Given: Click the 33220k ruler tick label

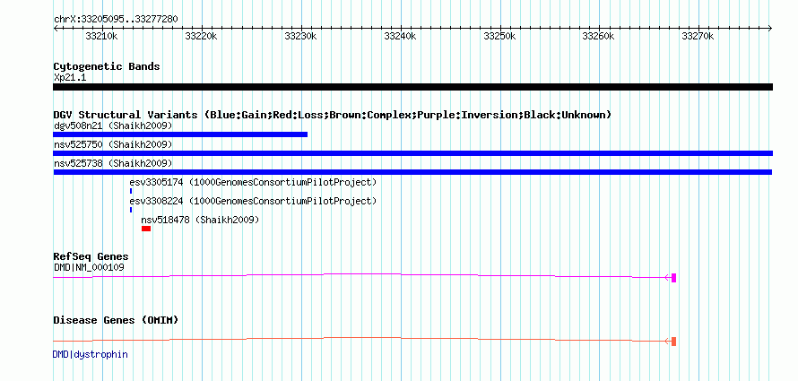Looking at the screenshot, I should [x=202, y=36].
